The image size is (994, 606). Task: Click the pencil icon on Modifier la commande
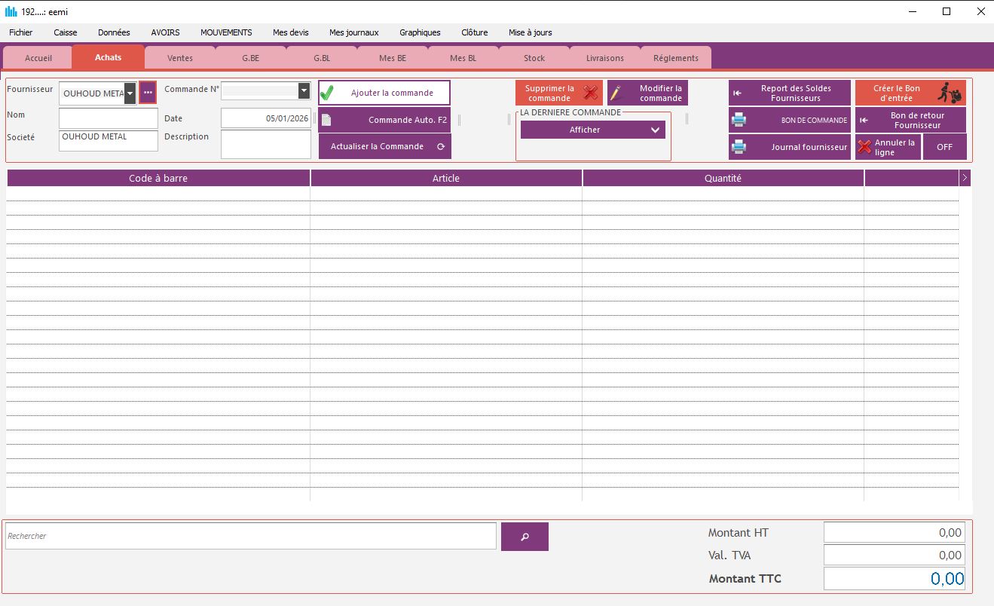617,93
